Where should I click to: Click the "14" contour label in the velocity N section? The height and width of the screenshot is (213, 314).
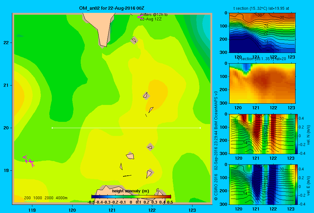tap(246, 143)
